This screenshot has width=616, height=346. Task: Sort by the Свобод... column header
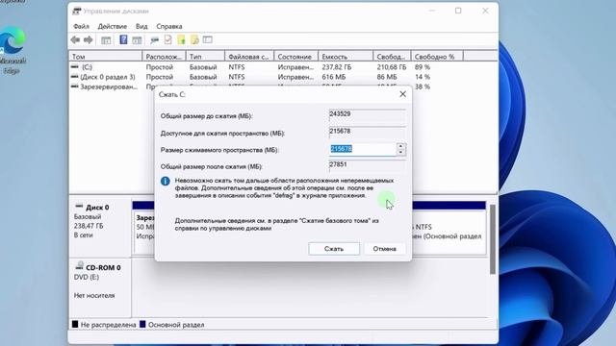[x=392, y=57]
